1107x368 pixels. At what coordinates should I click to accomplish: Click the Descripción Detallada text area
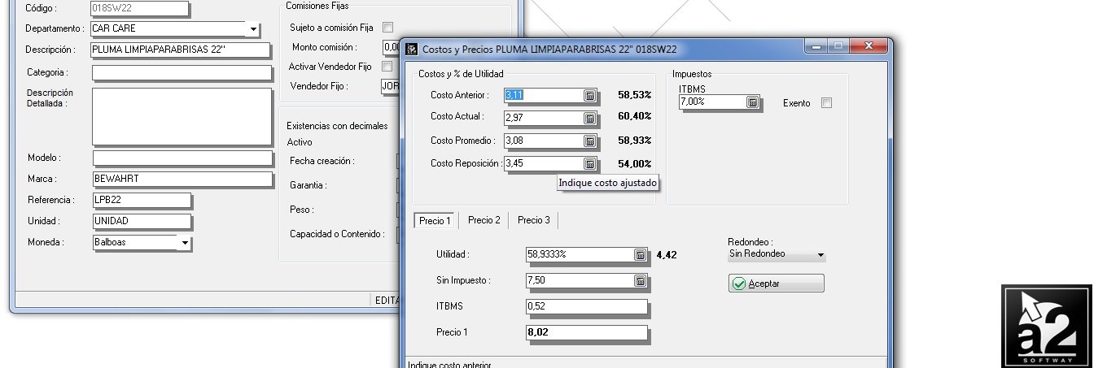tap(182, 116)
